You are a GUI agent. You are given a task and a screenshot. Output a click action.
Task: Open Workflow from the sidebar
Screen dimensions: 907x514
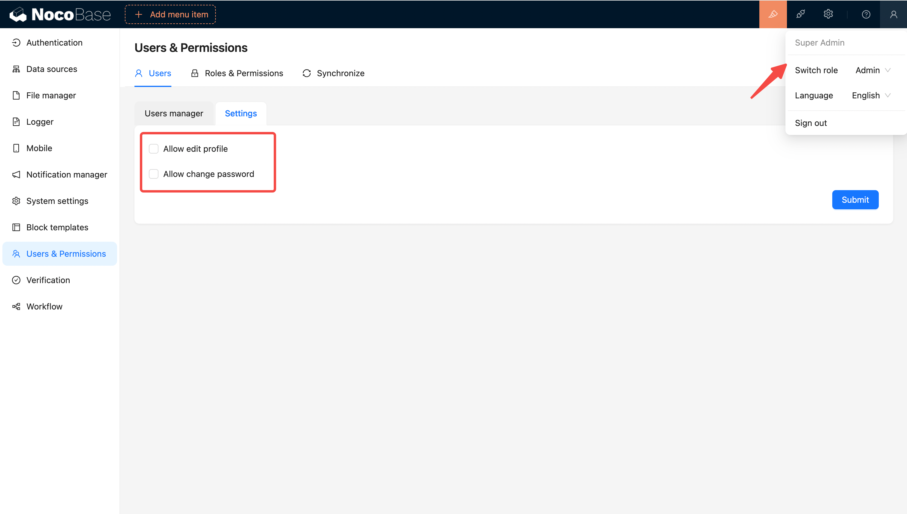click(44, 306)
